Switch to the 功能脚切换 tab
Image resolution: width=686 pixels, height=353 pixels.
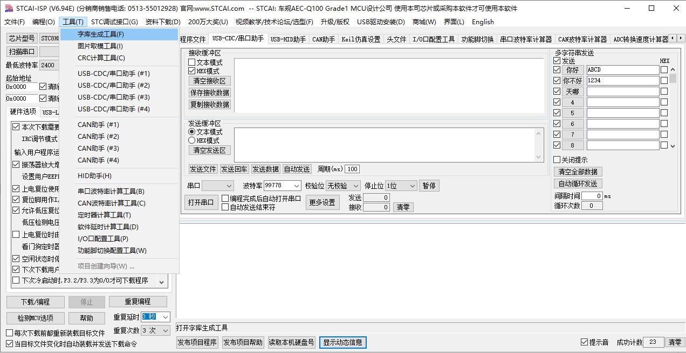coord(477,39)
